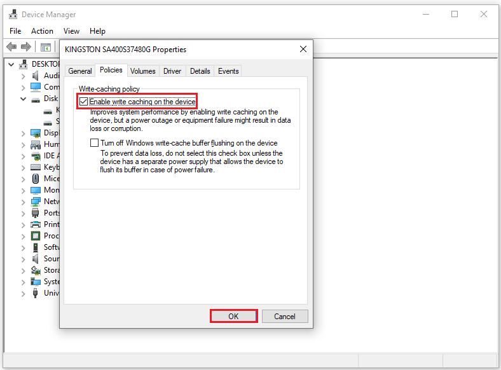Expand the System devices category
The image size is (501, 370).
tap(23, 282)
